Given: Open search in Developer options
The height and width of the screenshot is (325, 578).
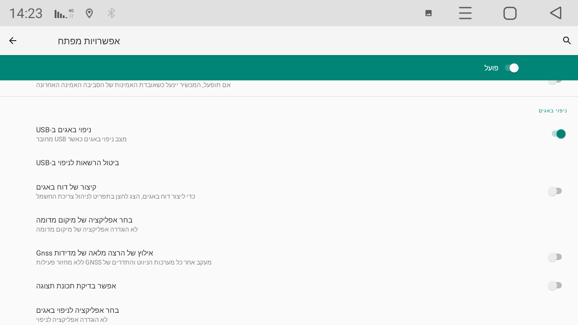Looking at the screenshot, I should pyautogui.click(x=567, y=41).
